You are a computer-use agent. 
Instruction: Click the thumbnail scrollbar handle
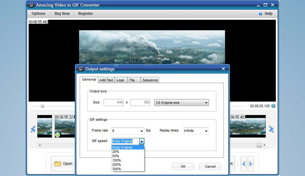(259, 145)
